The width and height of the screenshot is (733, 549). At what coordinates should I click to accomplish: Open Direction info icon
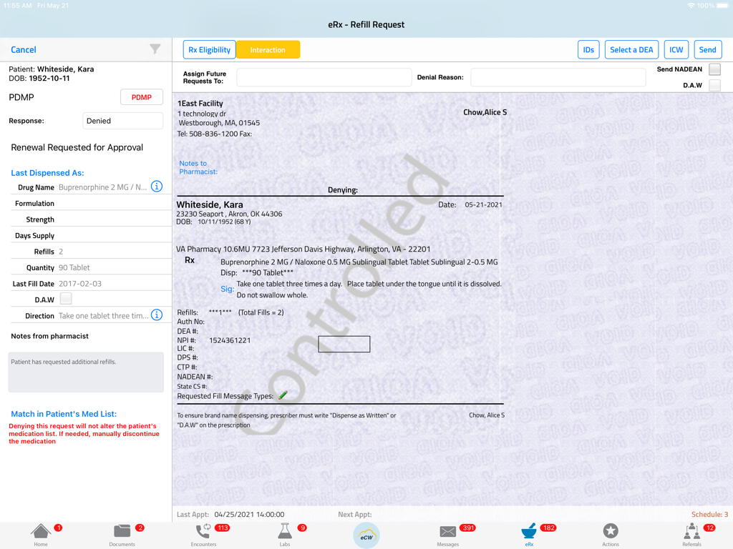tap(157, 315)
